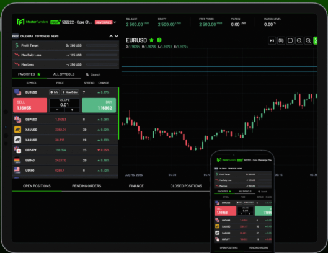Click the Profit Target progress bar
The width and height of the screenshot is (328, 253).
[102, 45]
